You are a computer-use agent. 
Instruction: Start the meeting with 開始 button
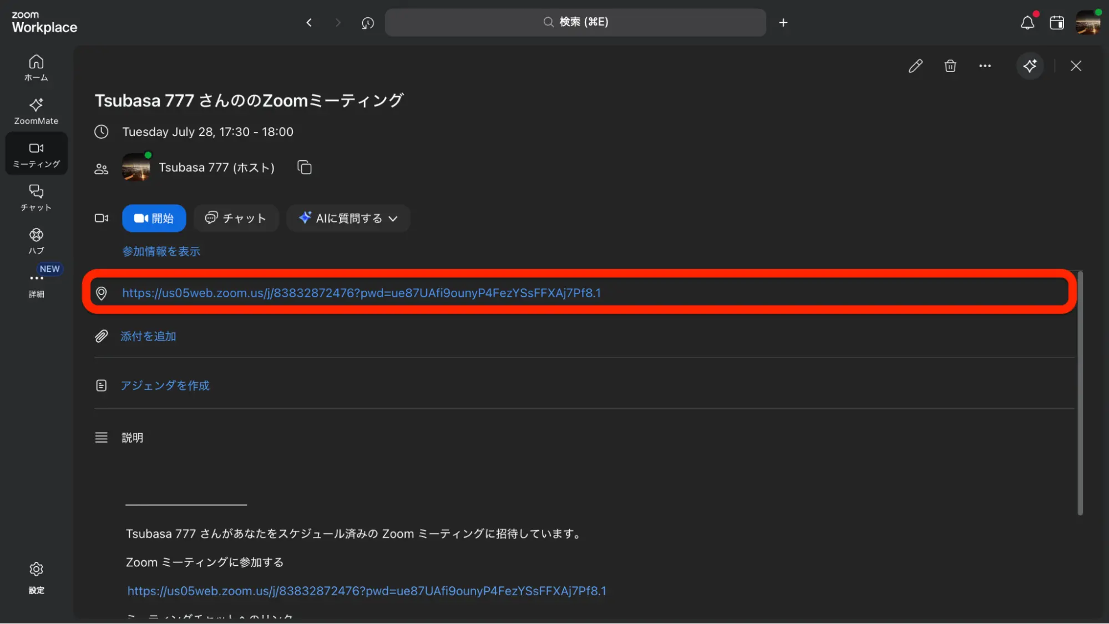click(x=154, y=218)
